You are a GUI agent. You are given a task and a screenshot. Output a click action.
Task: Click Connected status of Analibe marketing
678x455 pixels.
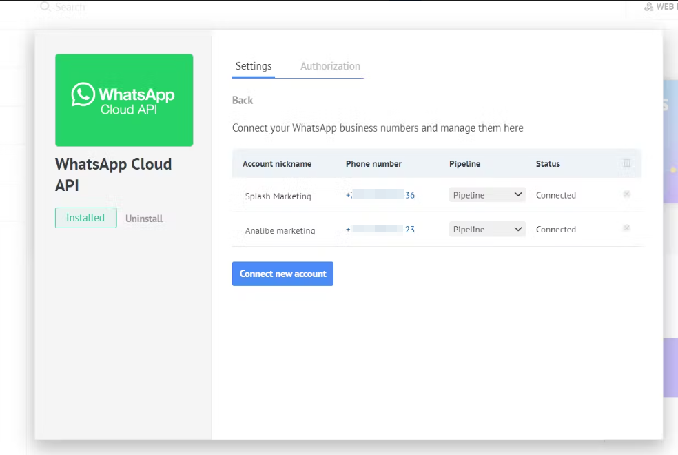(556, 230)
